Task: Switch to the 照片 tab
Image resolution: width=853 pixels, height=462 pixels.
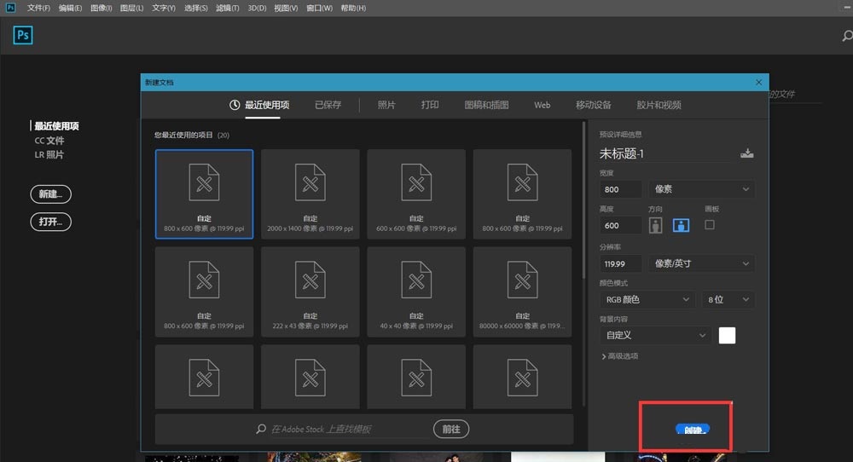Action: click(386, 105)
